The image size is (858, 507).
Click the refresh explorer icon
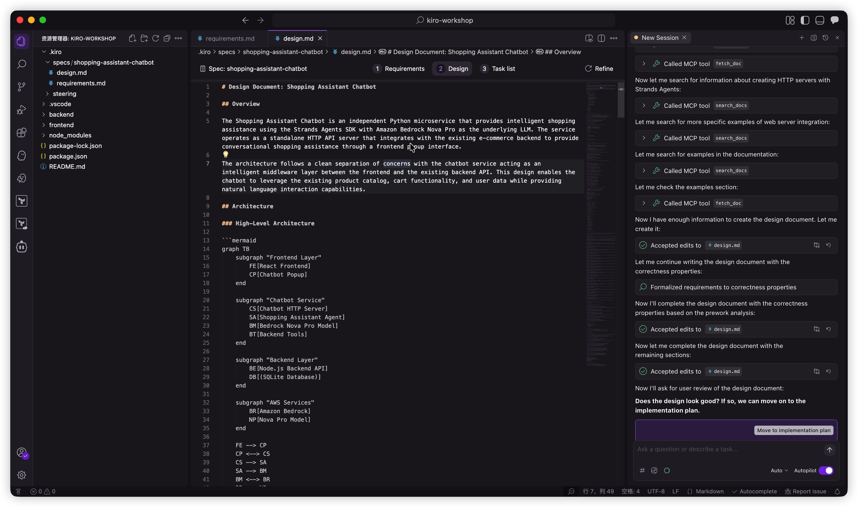[156, 38]
